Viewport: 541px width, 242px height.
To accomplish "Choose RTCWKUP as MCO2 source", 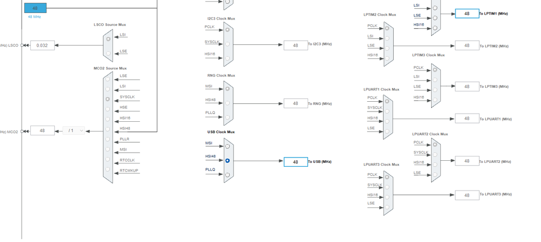I will pyautogui.click(x=108, y=169).
